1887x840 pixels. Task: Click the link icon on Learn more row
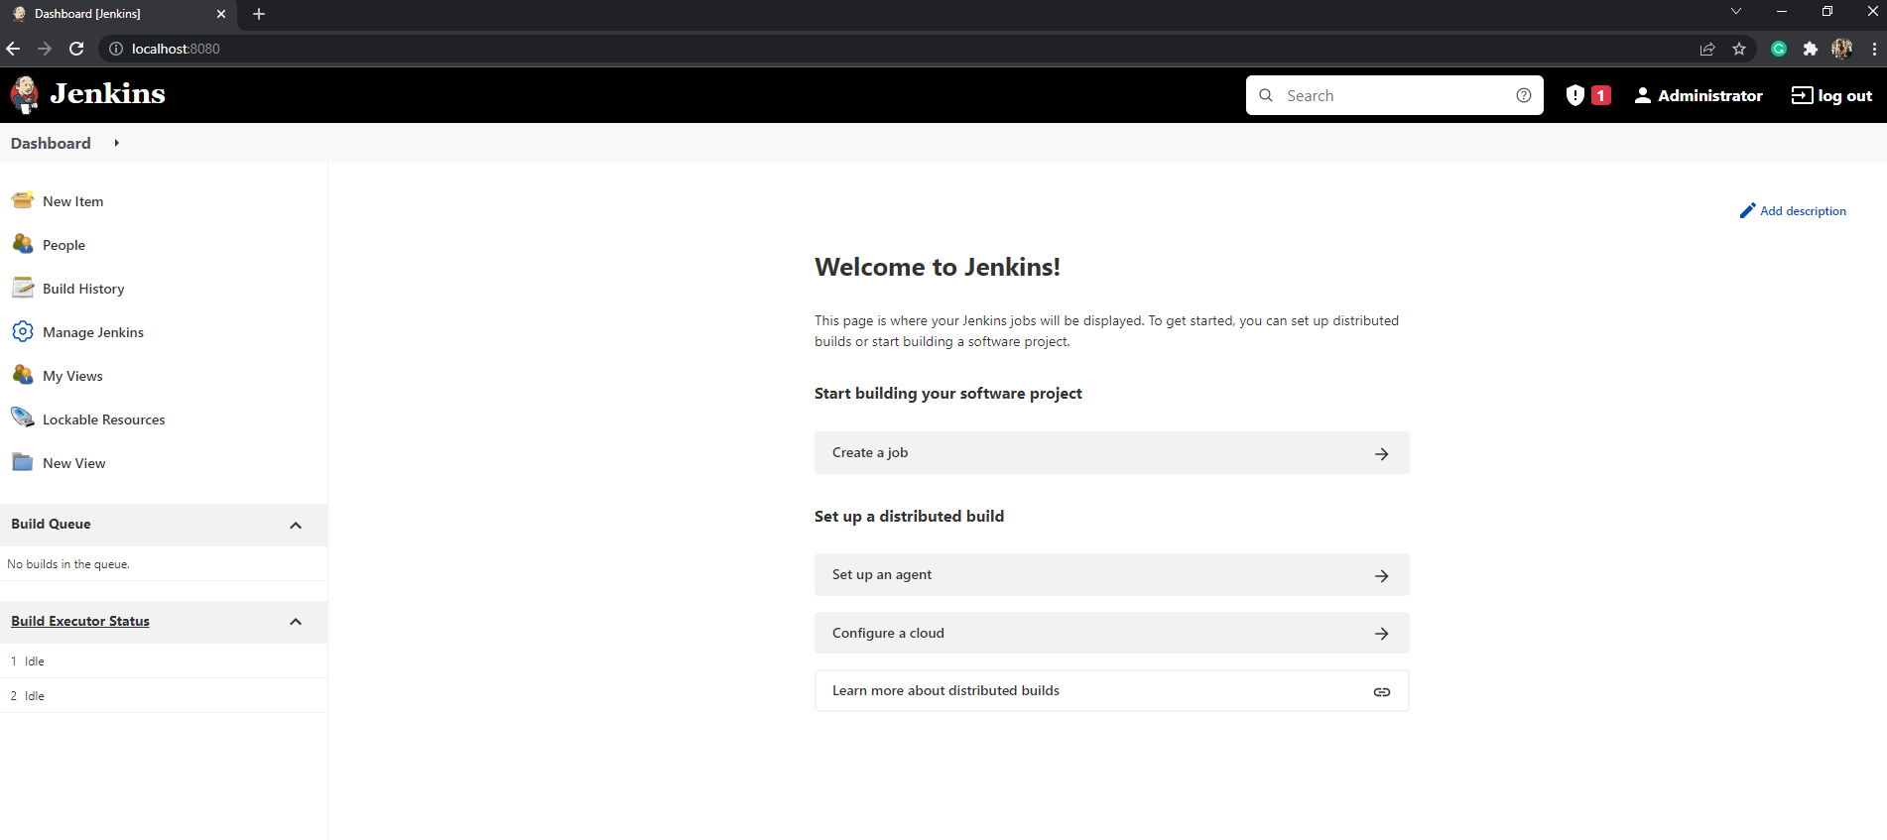[x=1382, y=691]
